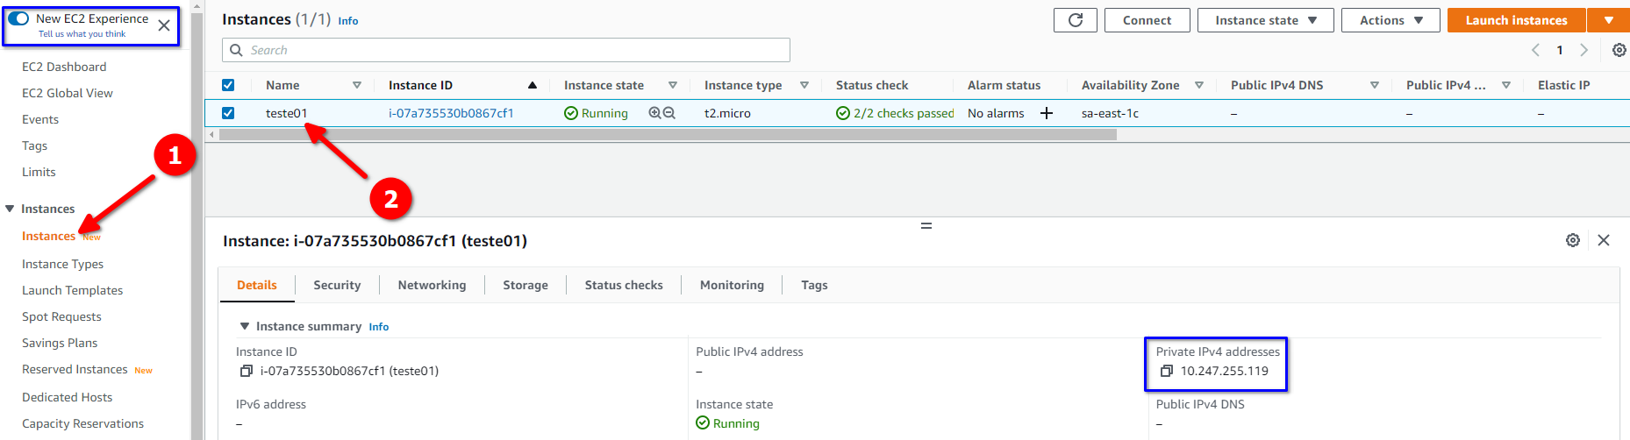Click 2/2 checks passed status
Viewport: 1630px width, 440px height.
(x=895, y=113)
